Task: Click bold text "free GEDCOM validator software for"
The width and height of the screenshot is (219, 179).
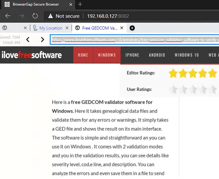Action: (111, 102)
